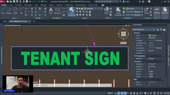The height and width of the screenshot is (95, 170).
Task: Select the Polyline tool
Action: (x=9, y=11)
